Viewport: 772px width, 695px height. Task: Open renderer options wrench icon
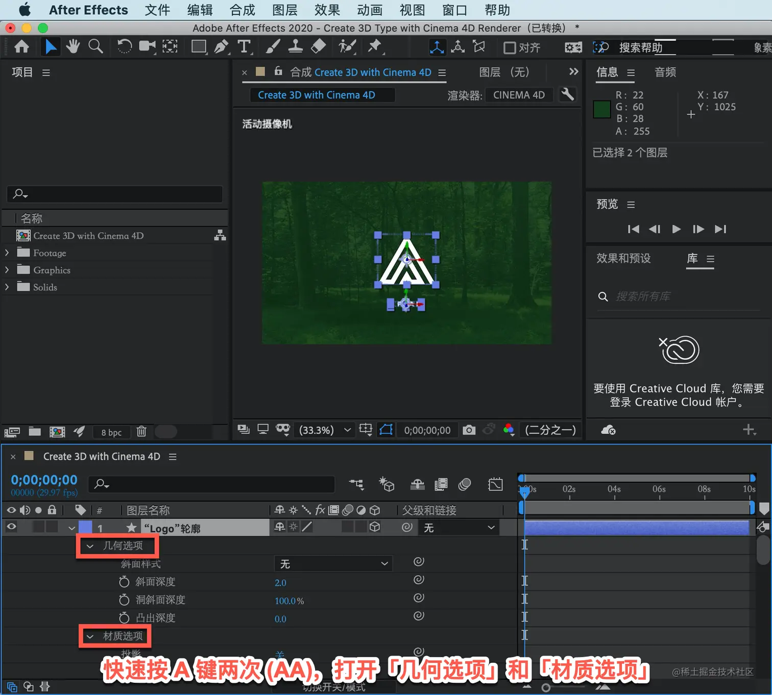coord(567,94)
